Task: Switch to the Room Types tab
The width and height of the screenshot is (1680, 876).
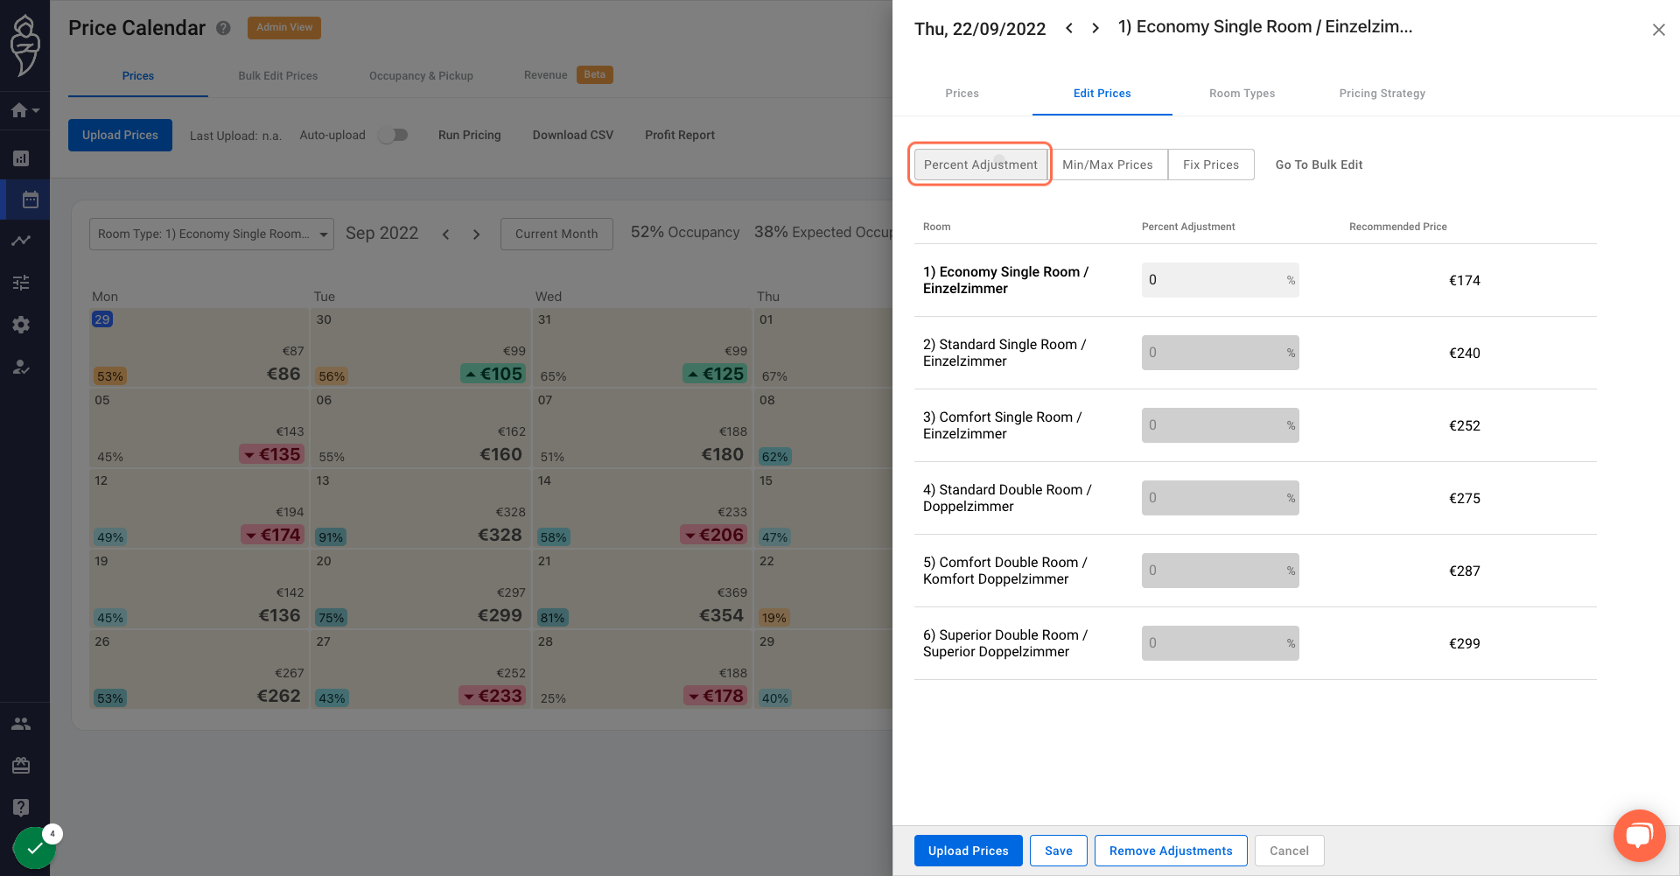Action: [x=1242, y=94]
